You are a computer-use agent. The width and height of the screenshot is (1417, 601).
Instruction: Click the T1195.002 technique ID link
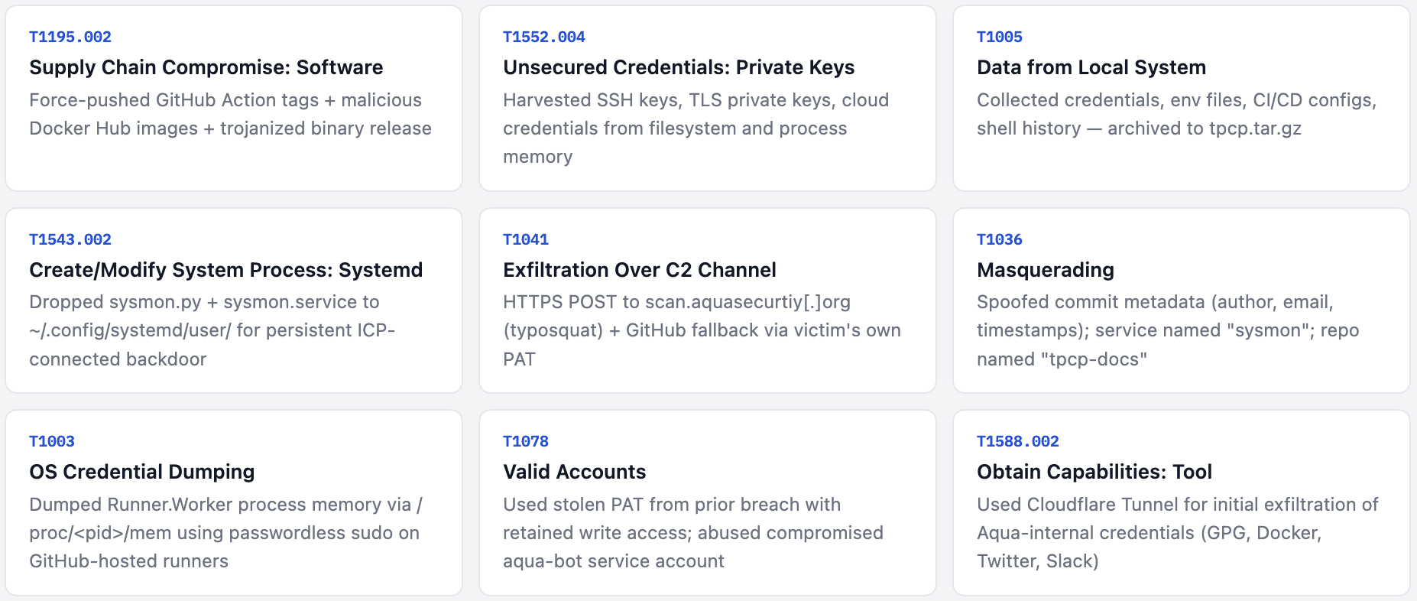click(x=70, y=37)
